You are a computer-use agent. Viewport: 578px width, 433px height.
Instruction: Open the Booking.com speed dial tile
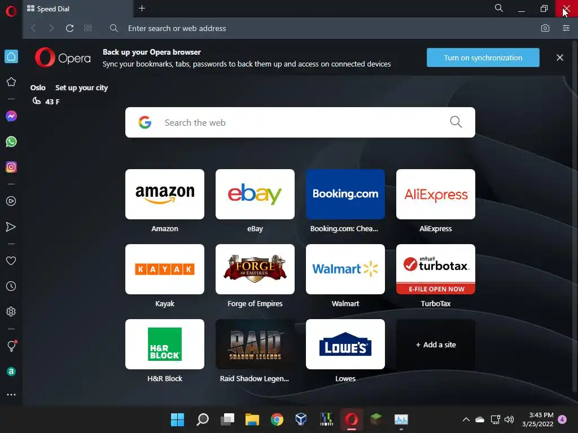click(345, 194)
